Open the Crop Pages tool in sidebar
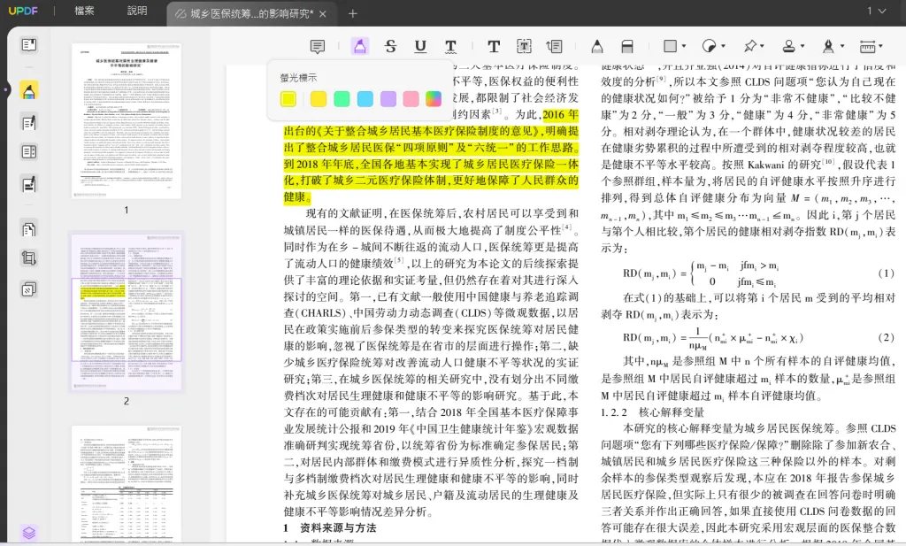Screen dimensions: 906x546 pyautogui.click(x=29, y=258)
